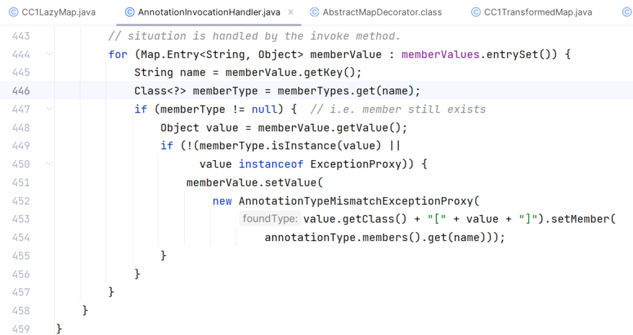Screen dimensions: 633x335
Task: Select the AnnotationInvocationHandler.java tab
Action: click(x=209, y=12)
